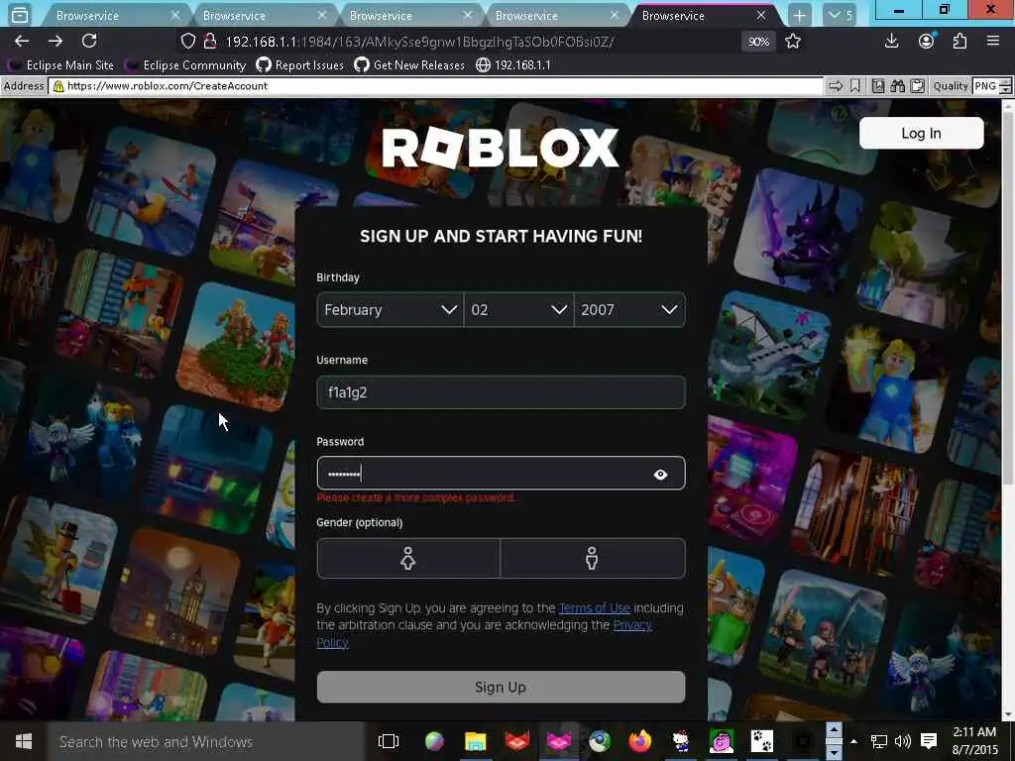Go forward with the browser forward arrow
The image size is (1015, 761).
tap(56, 42)
